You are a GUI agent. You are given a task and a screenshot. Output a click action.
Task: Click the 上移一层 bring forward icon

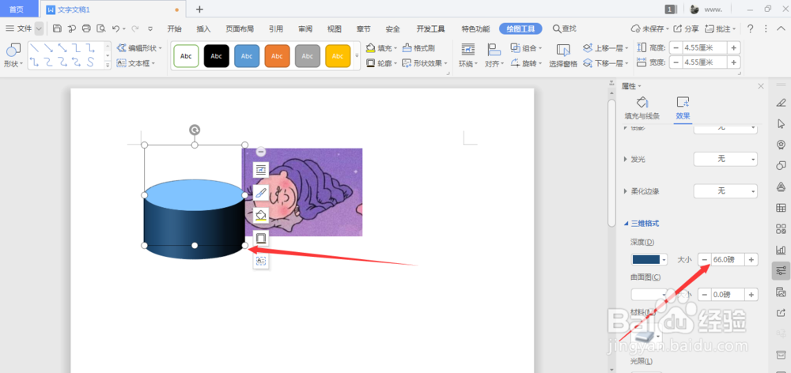(x=587, y=48)
